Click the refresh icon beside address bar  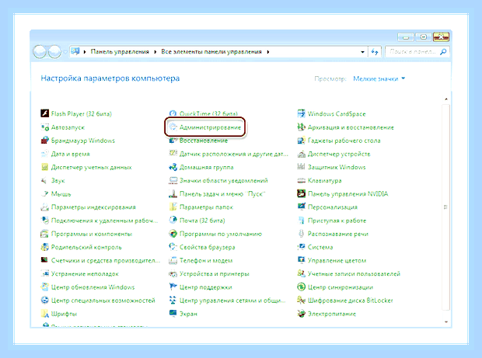tap(375, 52)
